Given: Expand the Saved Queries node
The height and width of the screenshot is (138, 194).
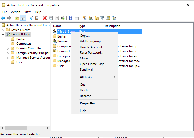Looking at the screenshot, I should point(3,30).
